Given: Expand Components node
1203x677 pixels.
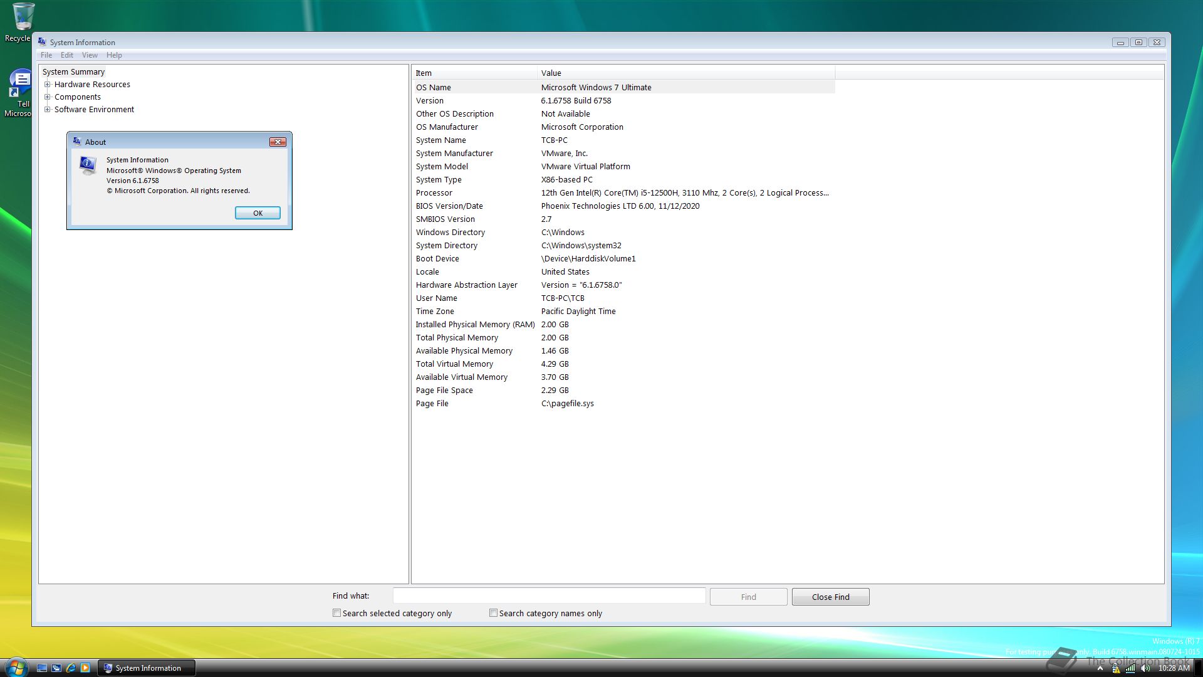Looking at the screenshot, I should coord(47,97).
